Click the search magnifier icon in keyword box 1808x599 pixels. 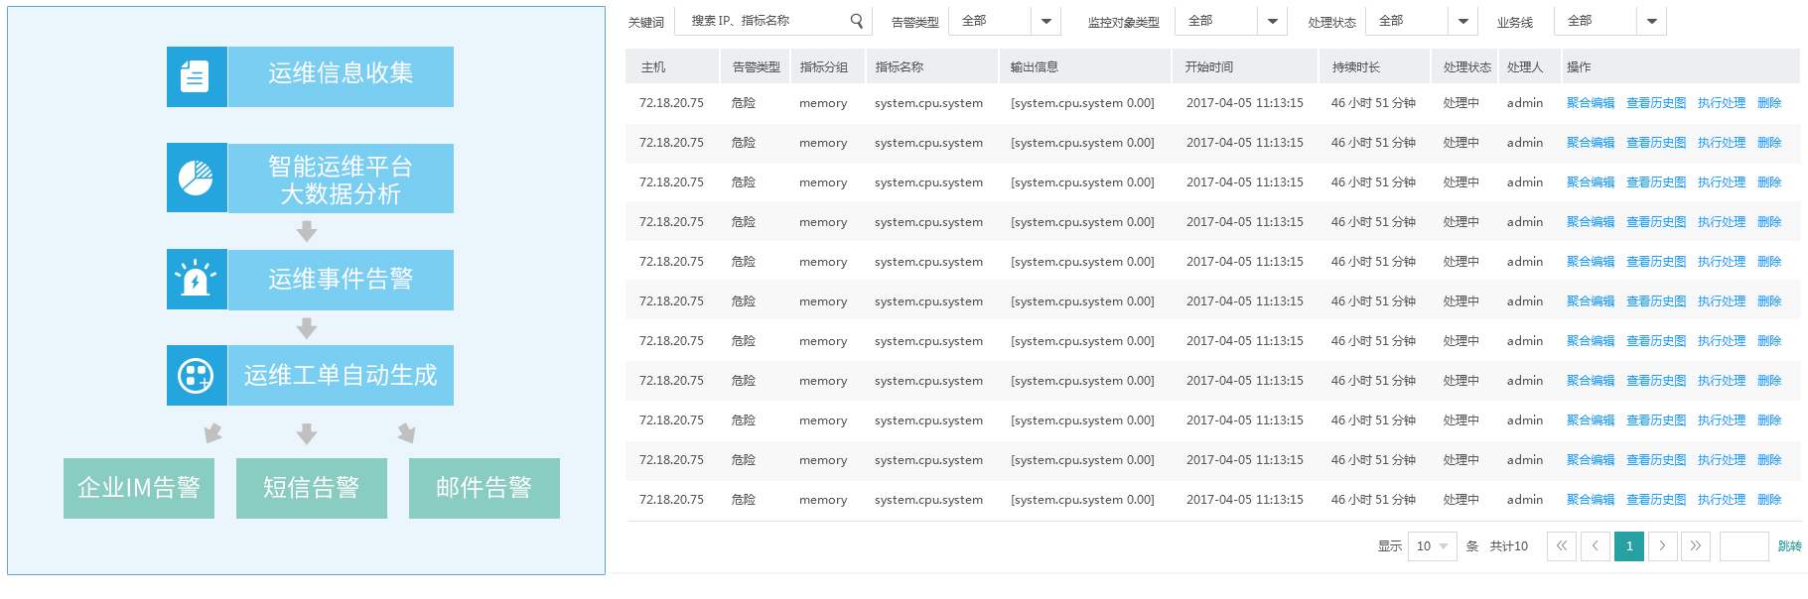click(856, 21)
